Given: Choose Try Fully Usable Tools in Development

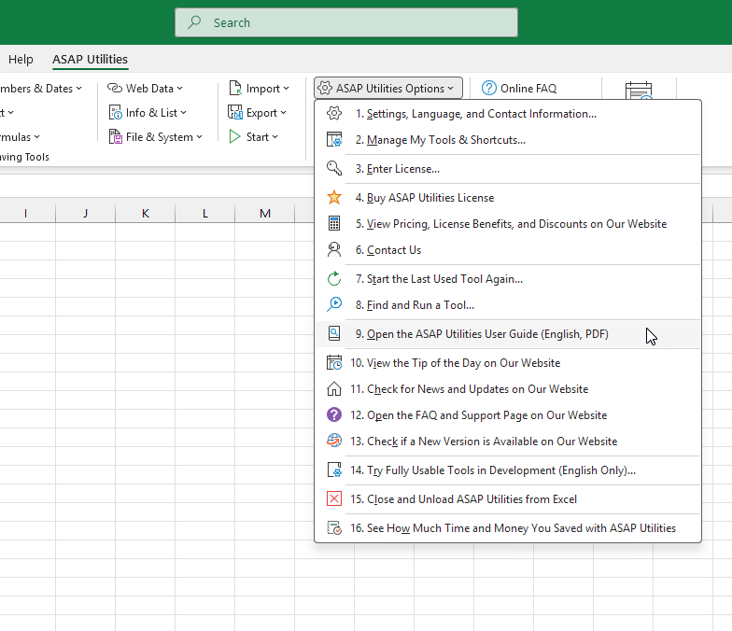Looking at the screenshot, I should [508, 470].
